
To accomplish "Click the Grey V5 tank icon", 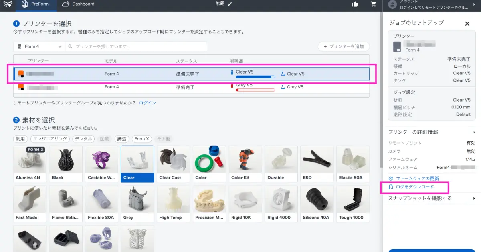I will [x=283, y=87].
